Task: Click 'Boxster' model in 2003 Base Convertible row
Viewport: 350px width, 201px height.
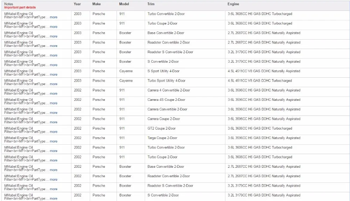Action: pos(125,33)
